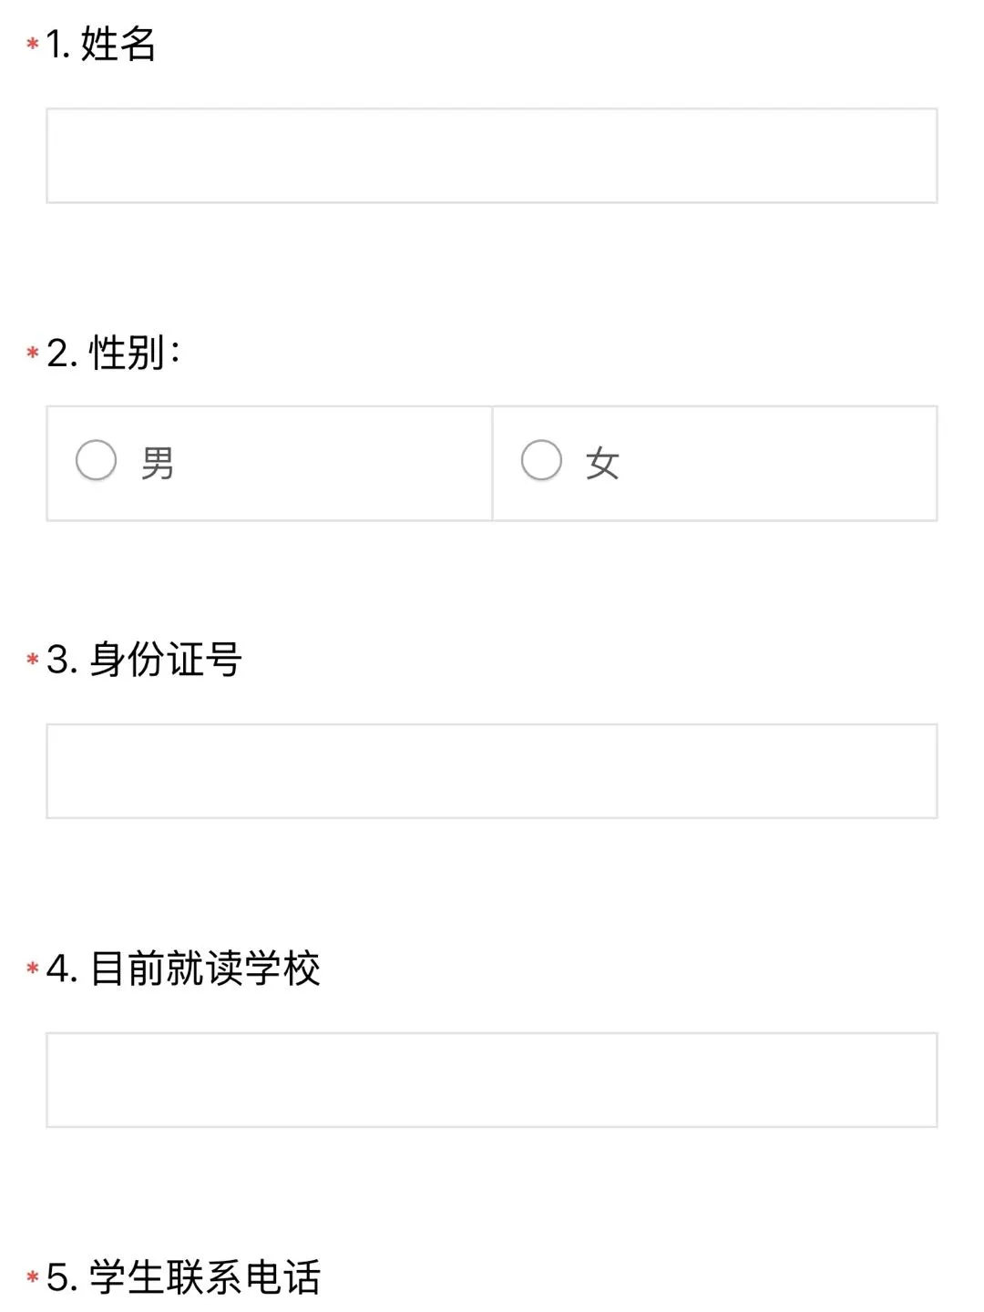Screen dimensions: 984x1312
Task: Click the required asterisk beside 目前就读学校
Action: click(x=33, y=968)
